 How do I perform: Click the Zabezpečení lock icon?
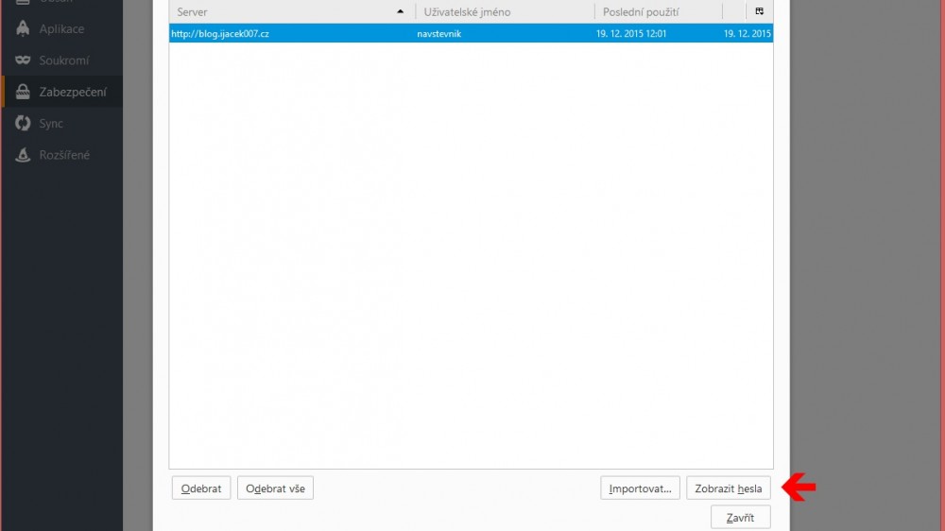point(24,92)
